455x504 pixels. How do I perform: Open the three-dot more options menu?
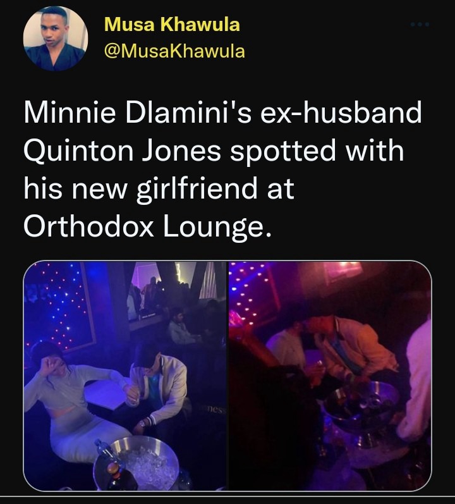pos(420,25)
